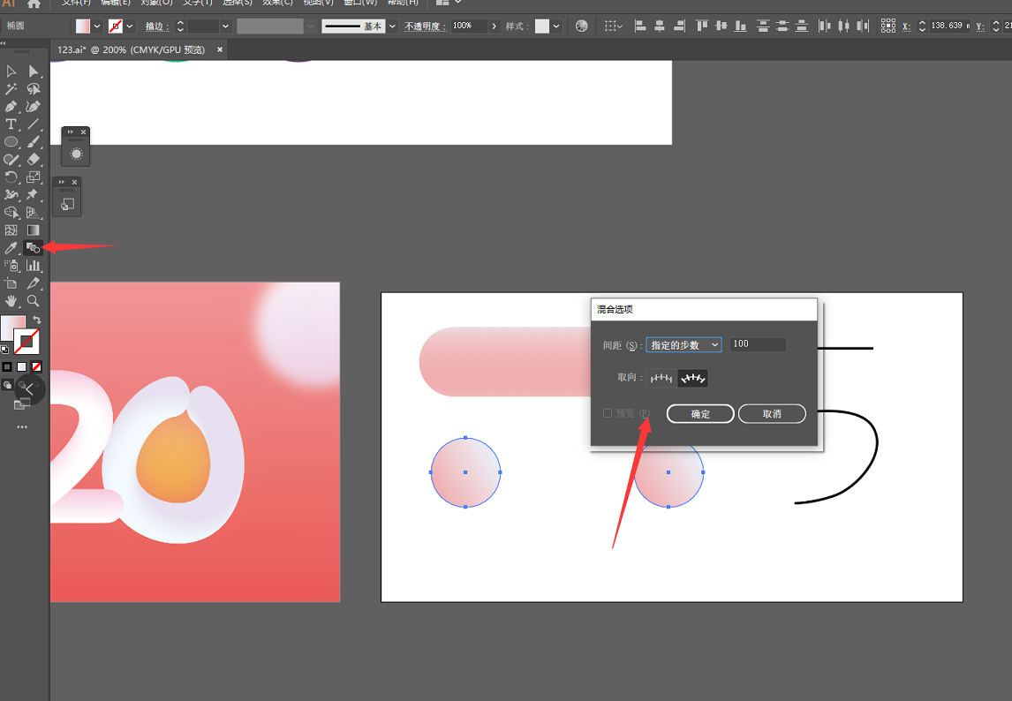This screenshot has width=1012, height=701.
Task: Choose align to page orientation button
Action: click(661, 378)
